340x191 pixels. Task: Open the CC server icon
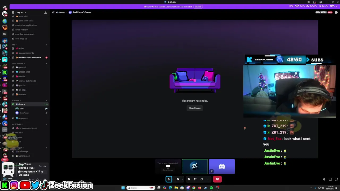(5, 34)
